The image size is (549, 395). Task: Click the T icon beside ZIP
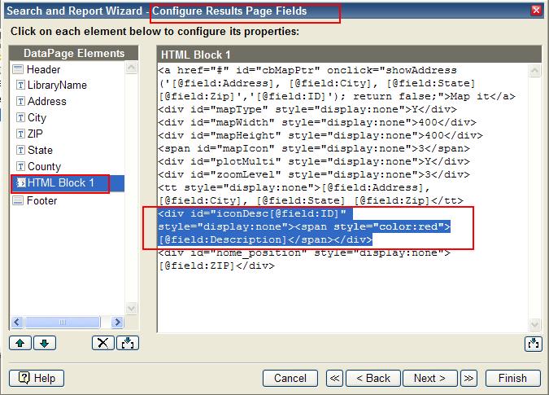[x=20, y=134]
